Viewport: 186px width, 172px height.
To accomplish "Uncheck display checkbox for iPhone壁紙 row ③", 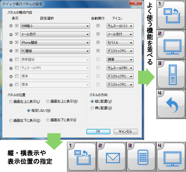I will pyautogui.click(x=17, y=42).
